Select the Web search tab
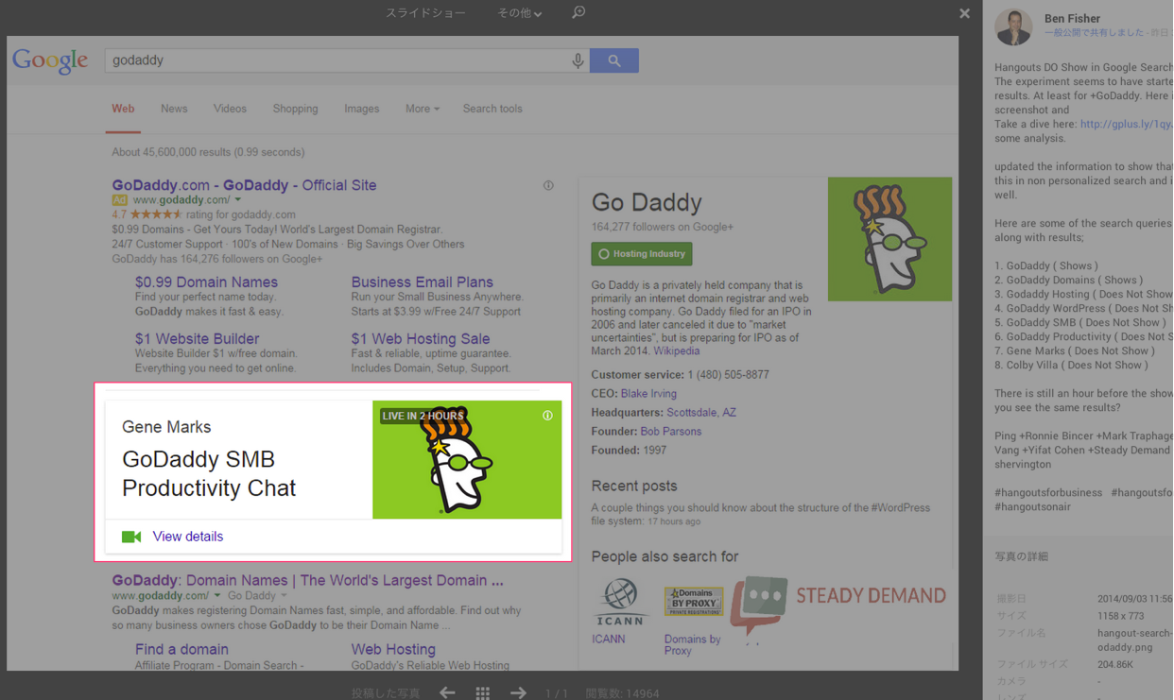 [x=123, y=109]
